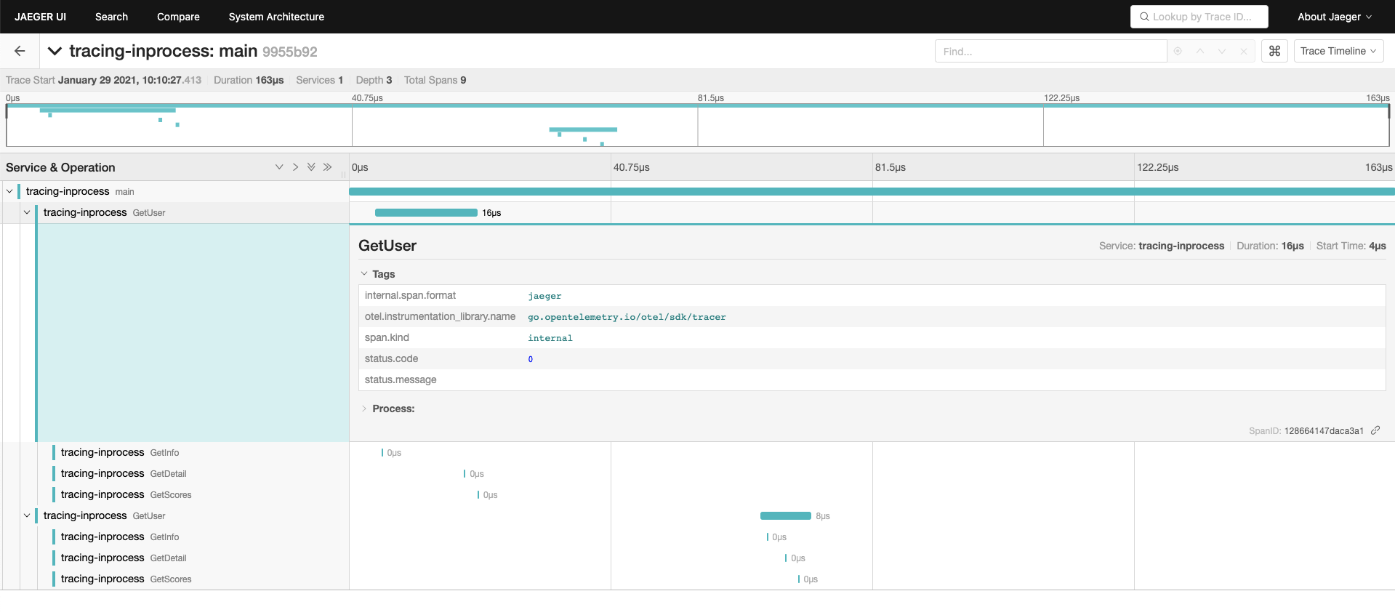Go to Compare in top navigation
The width and height of the screenshot is (1395, 615).
(178, 17)
